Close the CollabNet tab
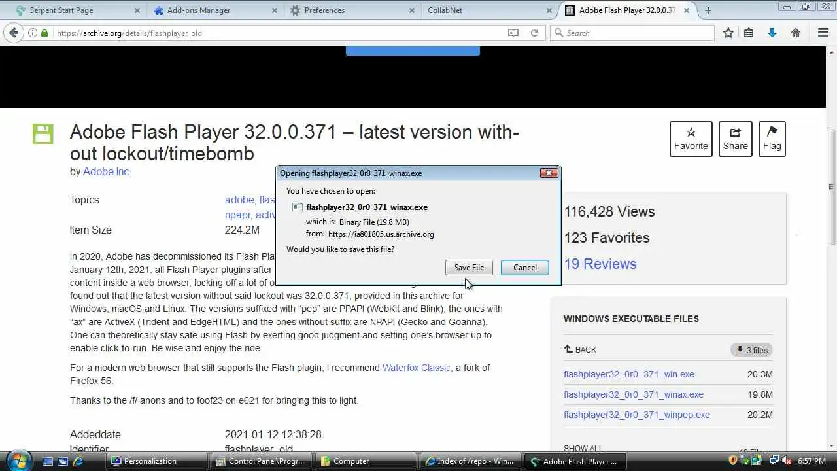Screen dimensions: 837x471 pos(549,10)
